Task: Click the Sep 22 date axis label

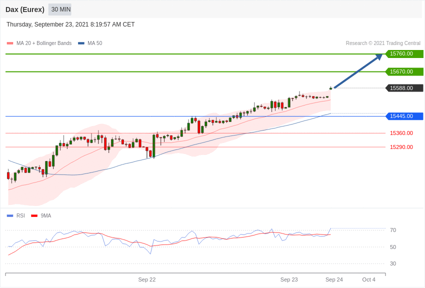Action: (x=147, y=279)
